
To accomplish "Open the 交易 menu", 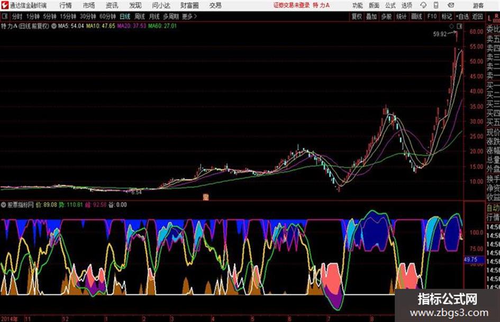I will pos(215,5).
